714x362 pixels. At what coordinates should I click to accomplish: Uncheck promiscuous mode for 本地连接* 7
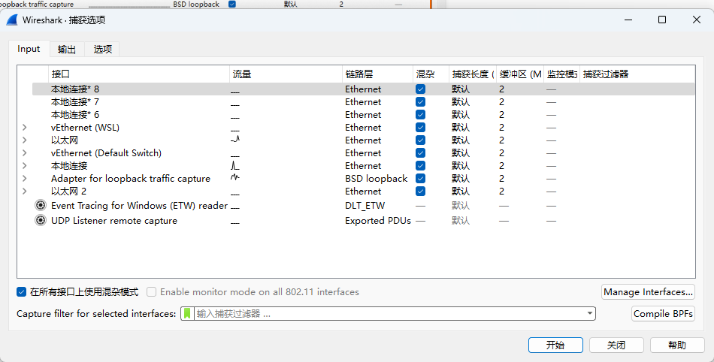tap(420, 102)
